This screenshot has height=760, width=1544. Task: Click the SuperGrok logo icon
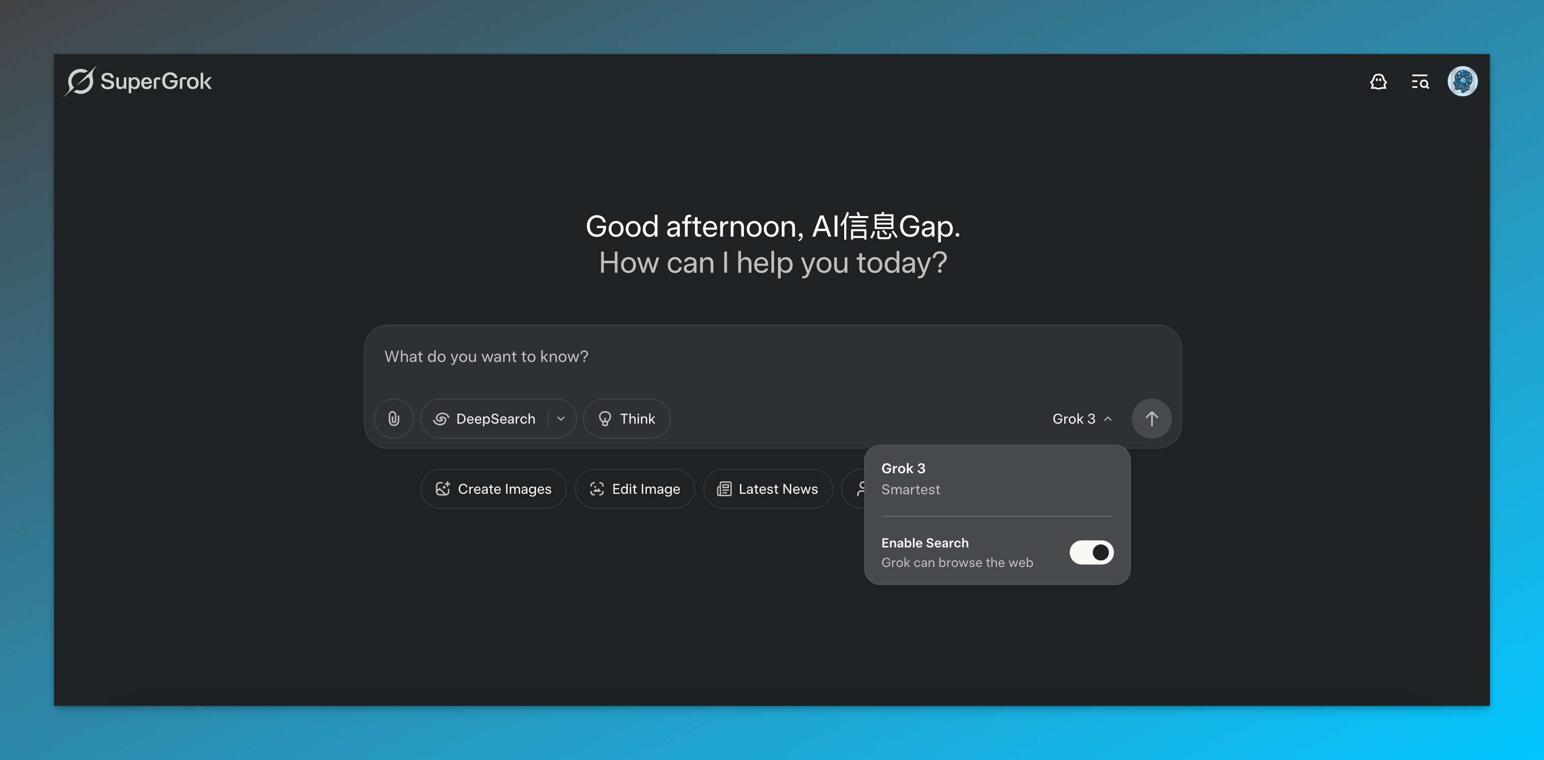[x=80, y=82]
